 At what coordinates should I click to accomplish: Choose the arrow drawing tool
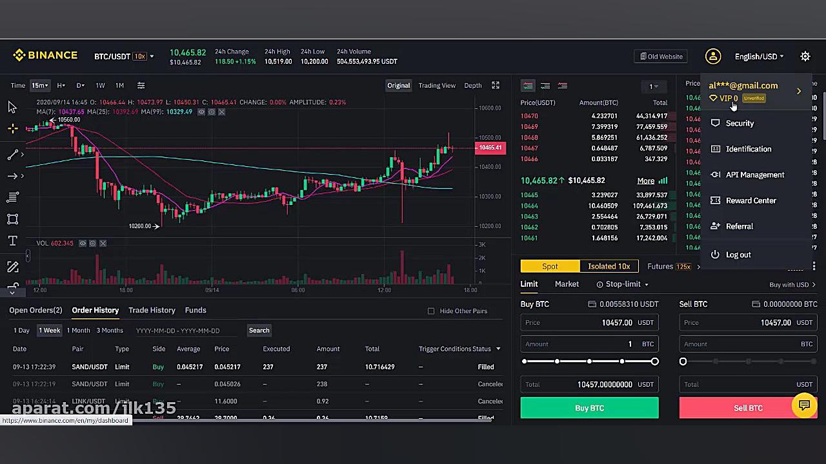coord(12,176)
